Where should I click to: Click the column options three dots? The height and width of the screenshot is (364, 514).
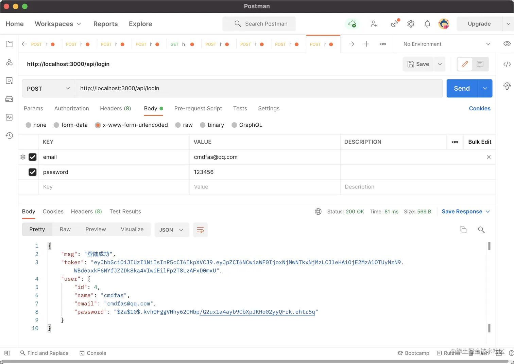(455, 142)
